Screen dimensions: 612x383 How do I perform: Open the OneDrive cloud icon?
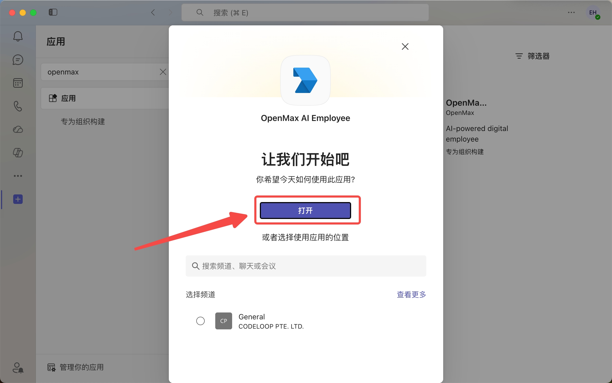18,129
